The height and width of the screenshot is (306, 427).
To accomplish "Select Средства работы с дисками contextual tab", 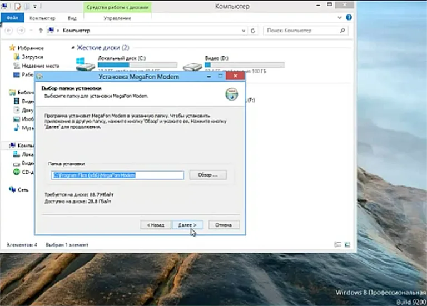I will 117,7.
